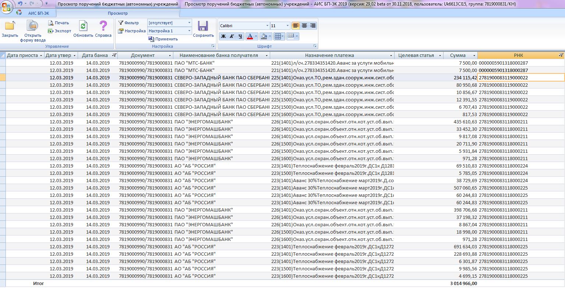This screenshot has height=288, width=565.
Task: Refresh the data with Обновить
Action: 83,29
